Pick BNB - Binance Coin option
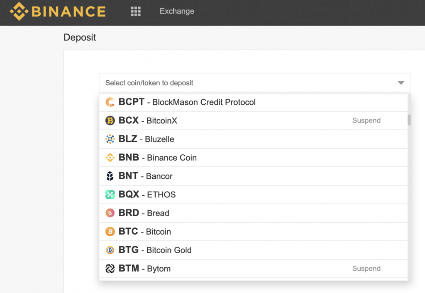 coord(254,158)
